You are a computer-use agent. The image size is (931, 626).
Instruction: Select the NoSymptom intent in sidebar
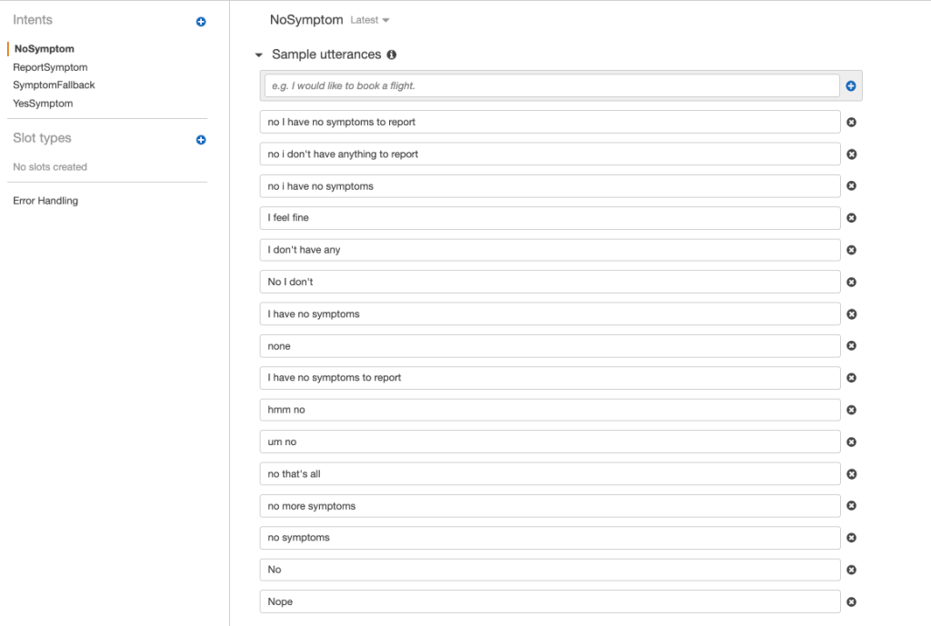click(43, 48)
